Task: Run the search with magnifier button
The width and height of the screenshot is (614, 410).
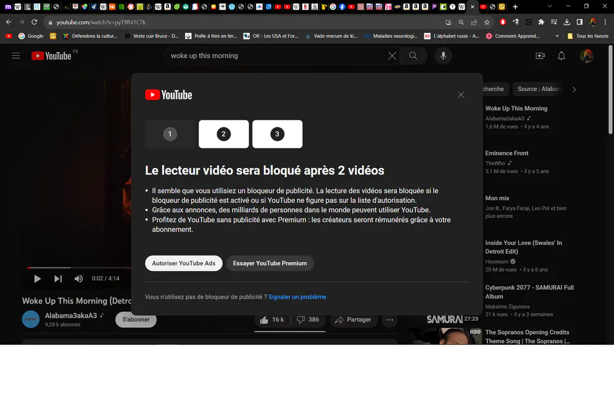Action: pos(413,56)
